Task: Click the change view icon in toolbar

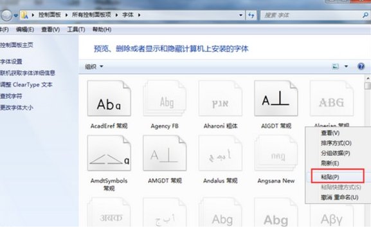Action: pos(336,66)
